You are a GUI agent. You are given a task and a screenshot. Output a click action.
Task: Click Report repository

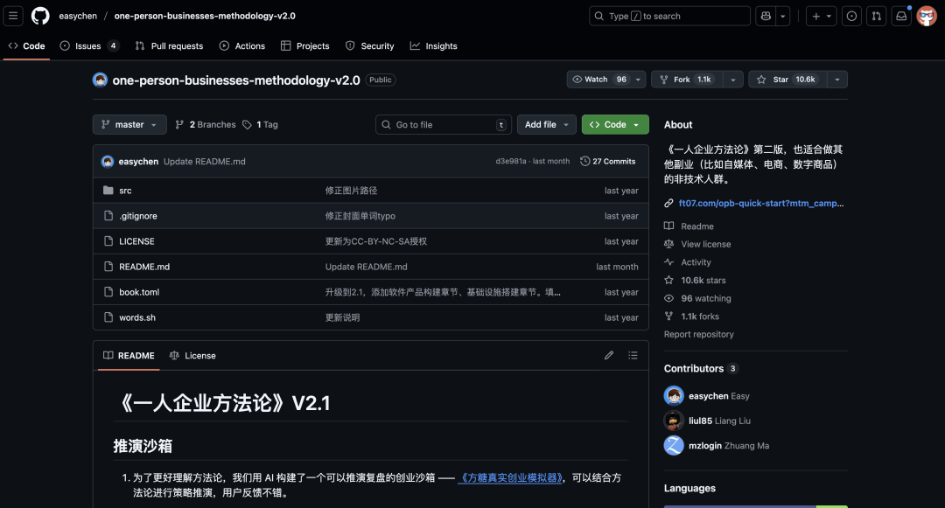point(699,334)
